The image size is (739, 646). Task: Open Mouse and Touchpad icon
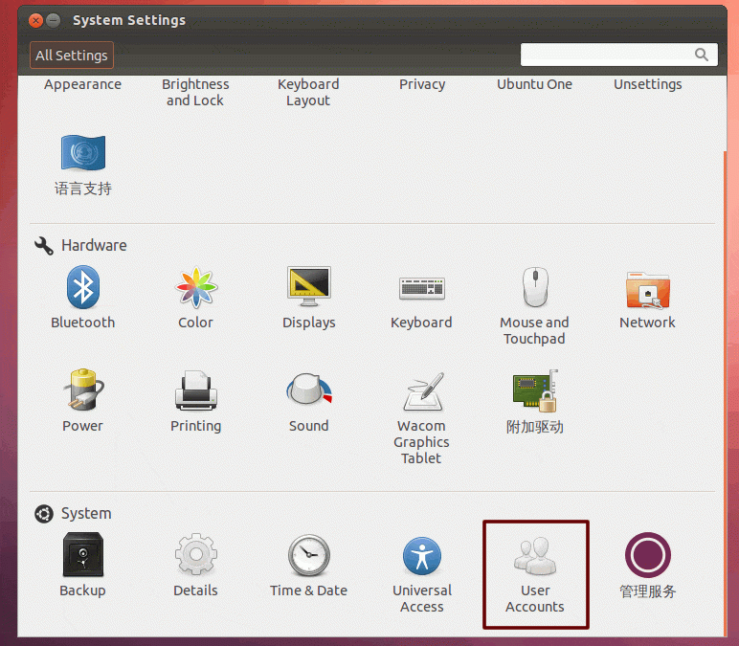click(x=535, y=287)
